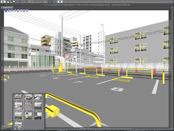Click the Show Selection Border toolbar icon
The width and height of the screenshot is (174, 131).
[x=45, y=2]
